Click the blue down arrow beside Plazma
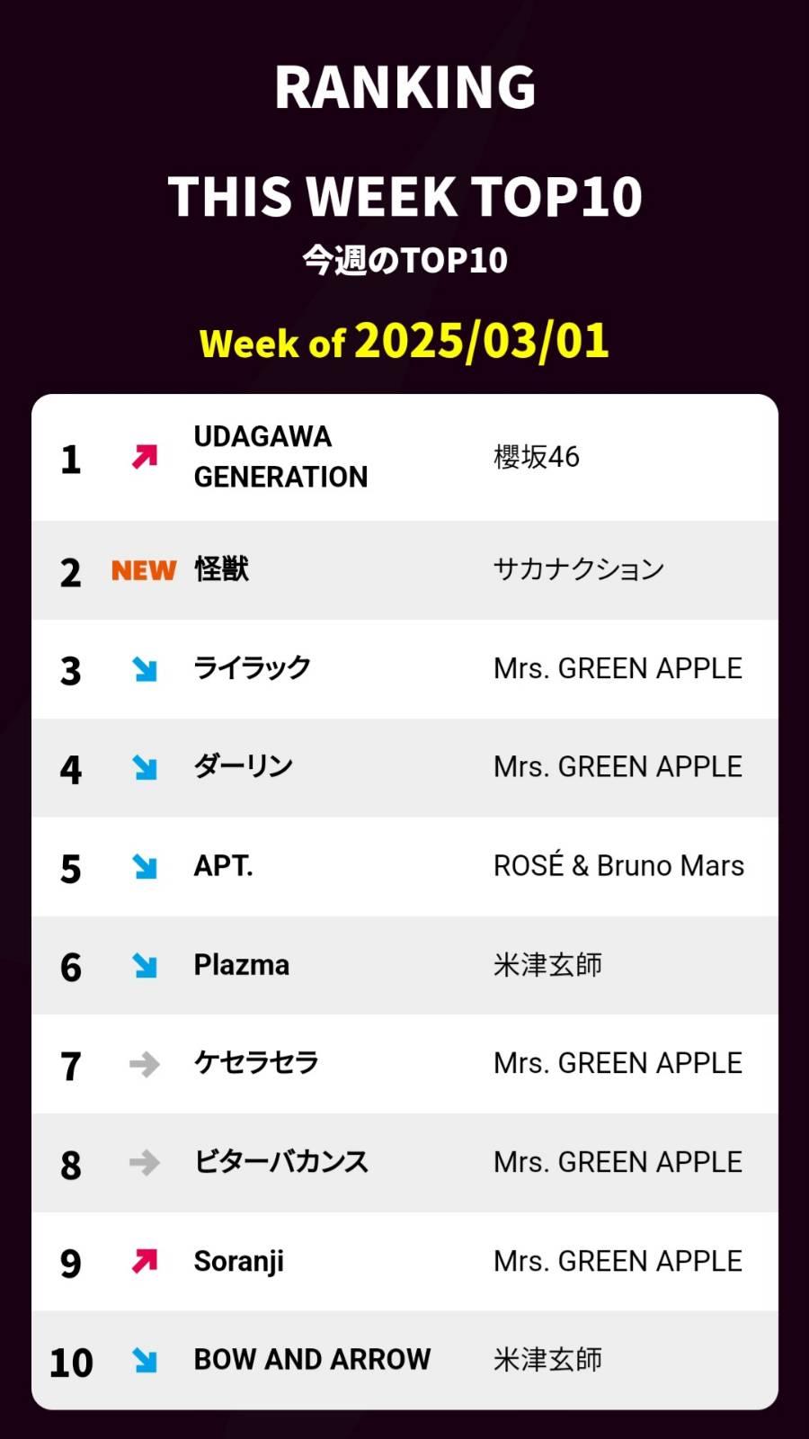The width and height of the screenshot is (809, 1439). (145, 965)
